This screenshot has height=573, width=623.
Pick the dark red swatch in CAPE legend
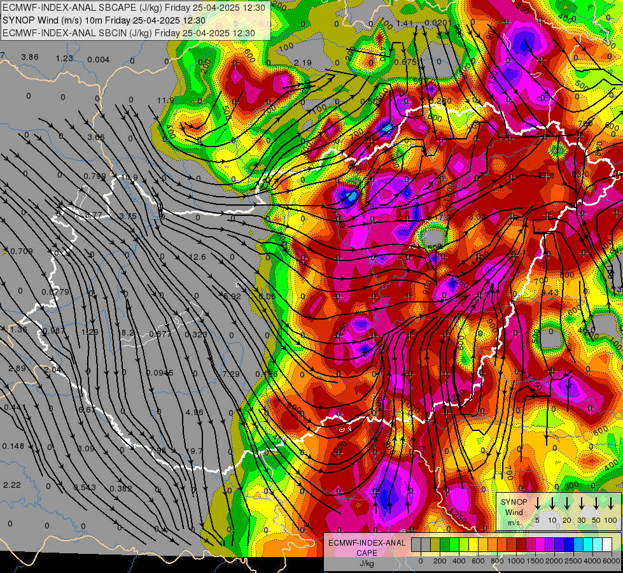(x=521, y=545)
